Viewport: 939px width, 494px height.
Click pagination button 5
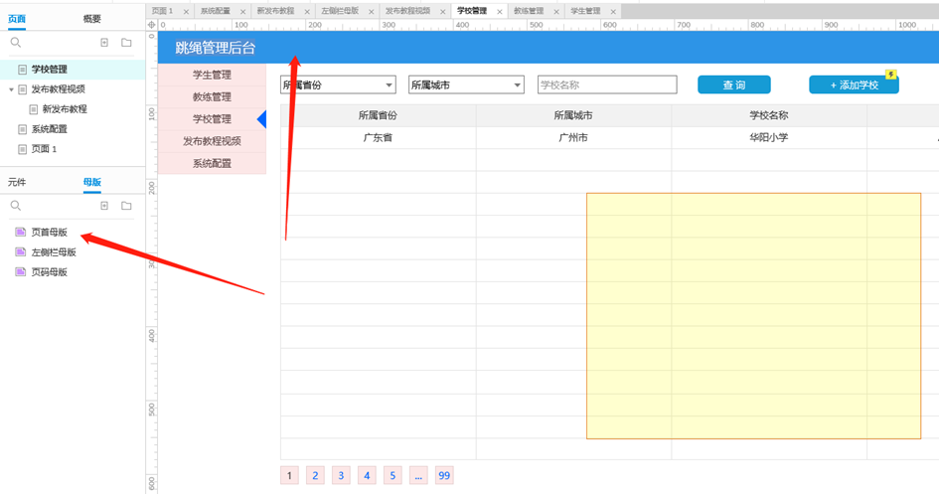(392, 475)
